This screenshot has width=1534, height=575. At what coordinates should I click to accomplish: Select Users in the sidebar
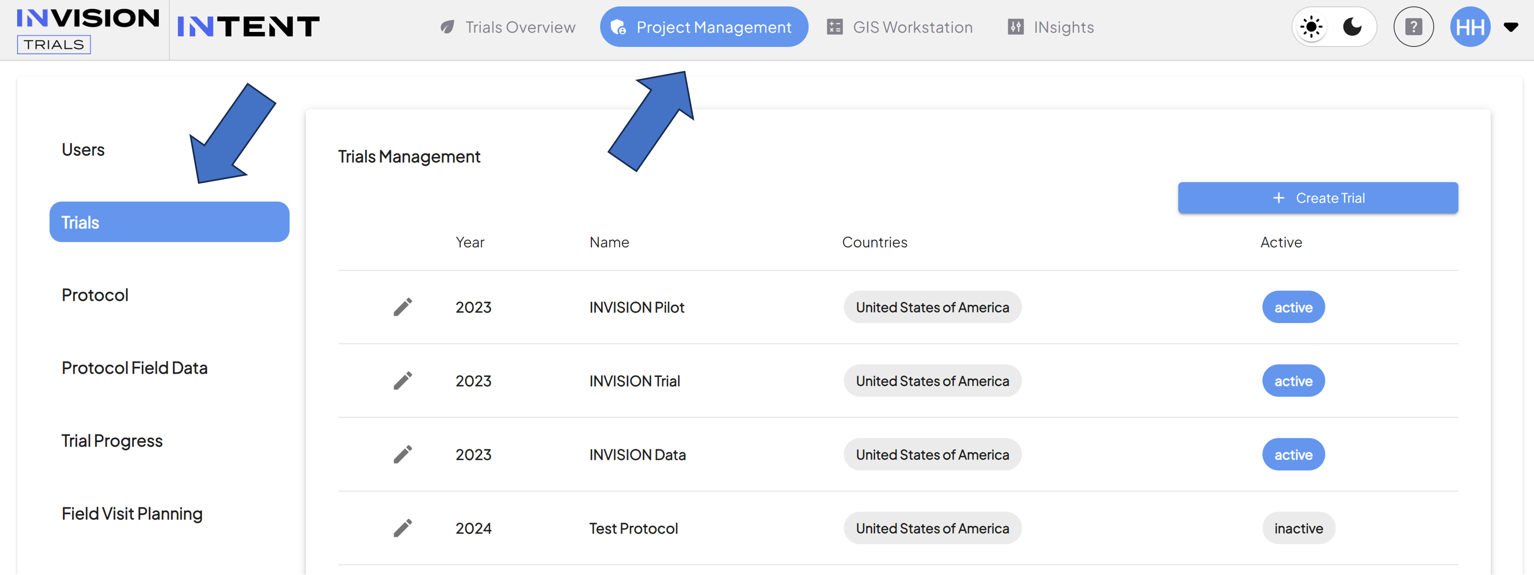pos(83,149)
